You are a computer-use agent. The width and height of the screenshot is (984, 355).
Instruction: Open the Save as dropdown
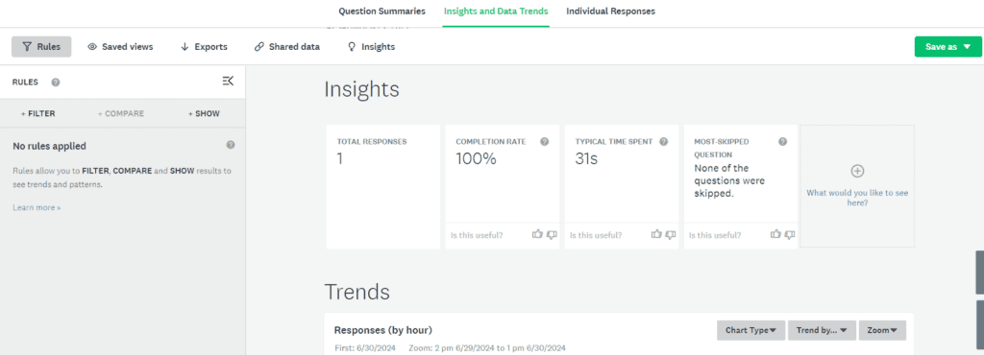947,47
